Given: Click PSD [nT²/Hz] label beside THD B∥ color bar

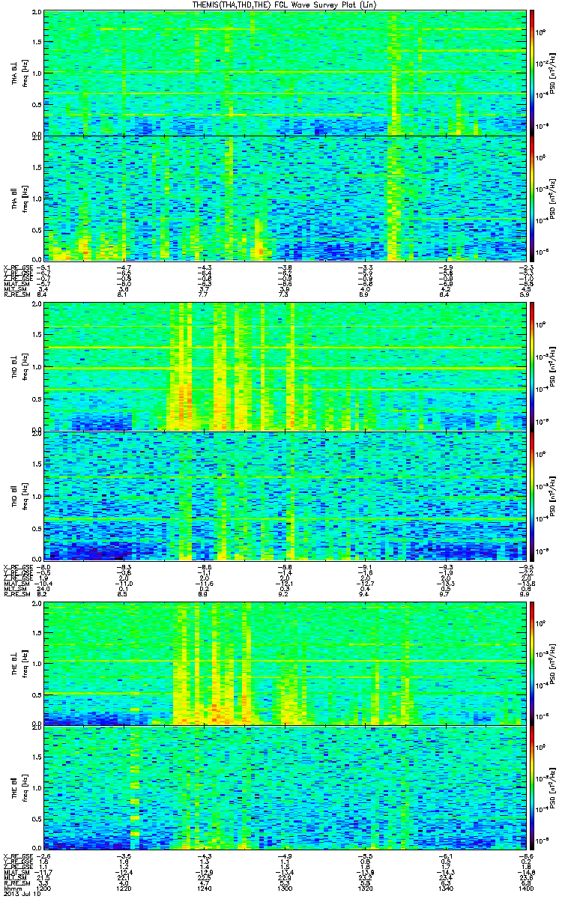Looking at the screenshot, I should (553, 494).
